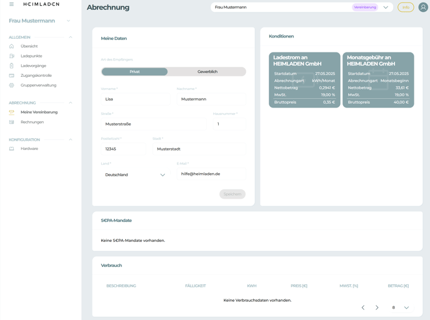Click the Straße field with Musterstraße

tap(154, 124)
